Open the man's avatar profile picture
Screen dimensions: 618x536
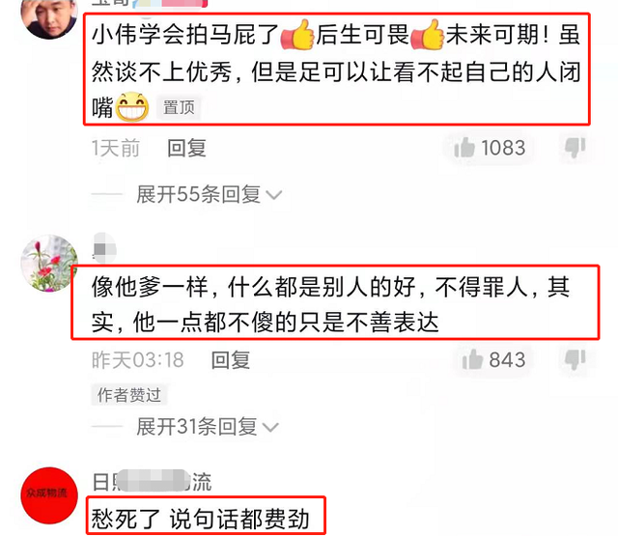[x=49, y=15]
